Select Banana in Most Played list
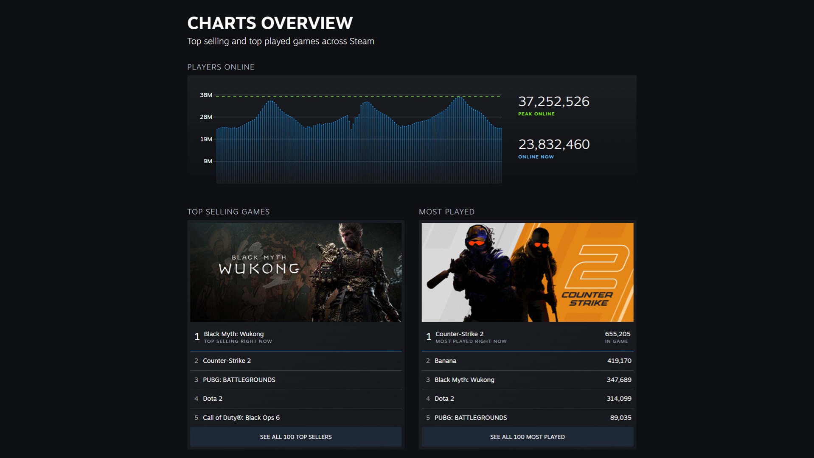Viewport: 814px width, 458px height. (x=445, y=361)
